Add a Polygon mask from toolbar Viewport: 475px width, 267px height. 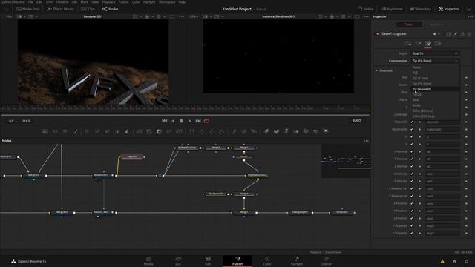pyautogui.click(x=212, y=131)
